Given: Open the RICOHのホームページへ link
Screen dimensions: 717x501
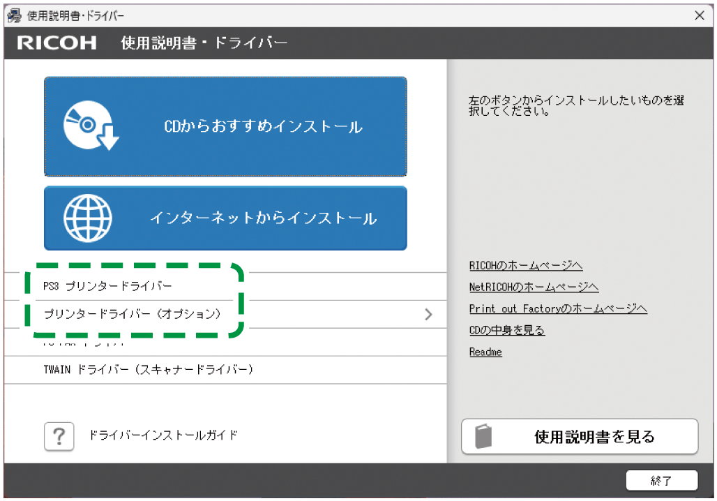Looking at the screenshot, I should 526,265.
